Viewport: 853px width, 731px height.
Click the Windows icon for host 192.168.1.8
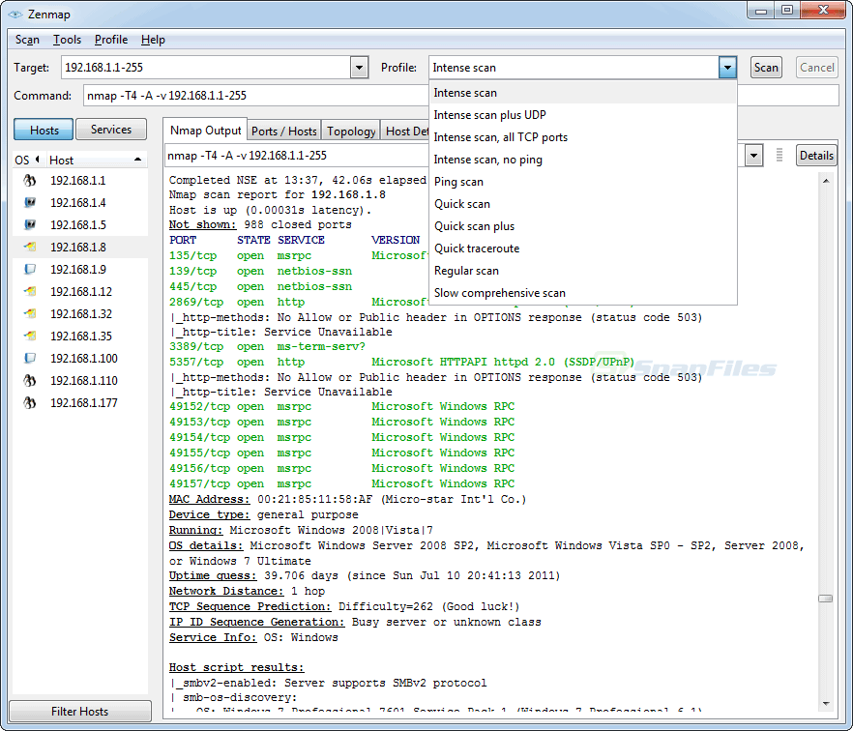tap(30, 248)
